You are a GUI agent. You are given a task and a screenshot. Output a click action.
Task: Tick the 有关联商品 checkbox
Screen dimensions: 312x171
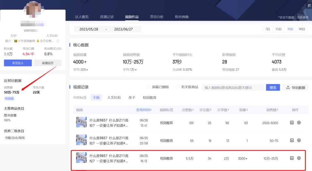(178, 87)
